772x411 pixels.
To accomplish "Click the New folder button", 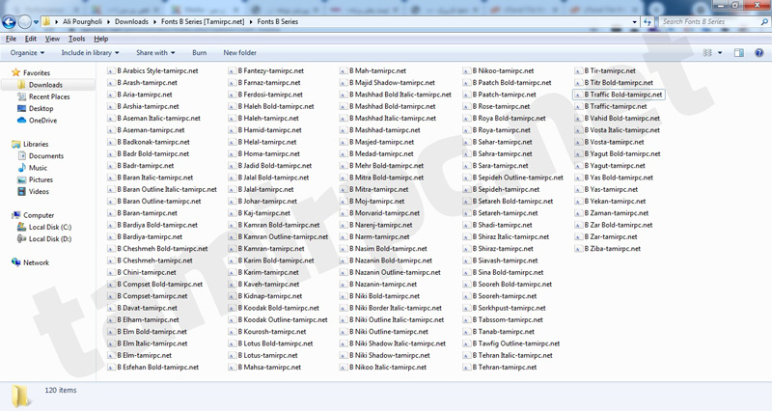I will pyautogui.click(x=239, y=53).
